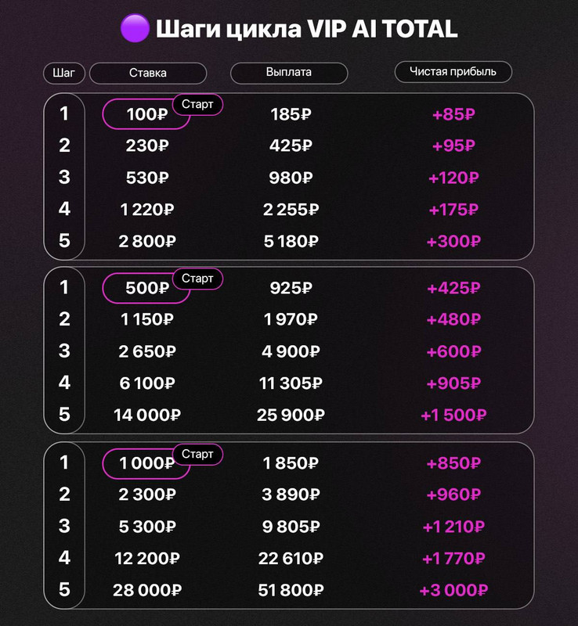Click the Старт badge next to 100₽
Screen dimensions: 578x626
coord(197,105)
